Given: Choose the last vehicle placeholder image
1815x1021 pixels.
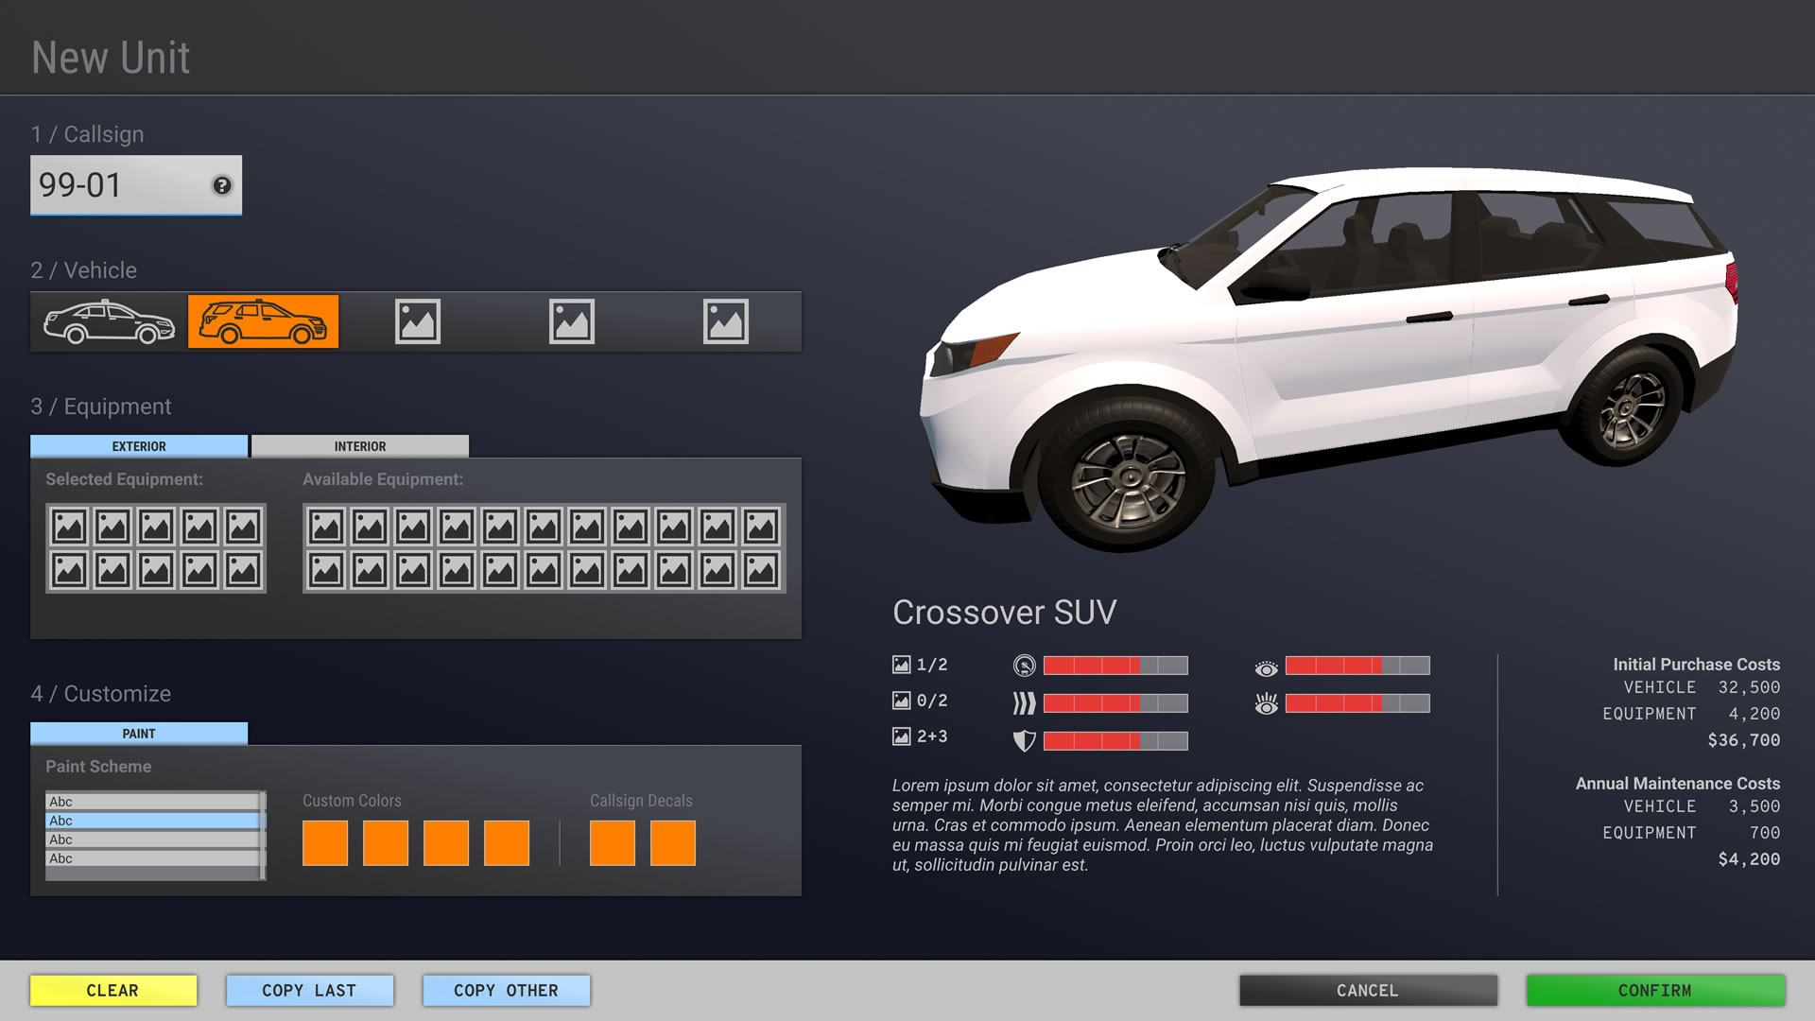Looking at the screenshot, I should pyautogui.click(x=725, y=322).
